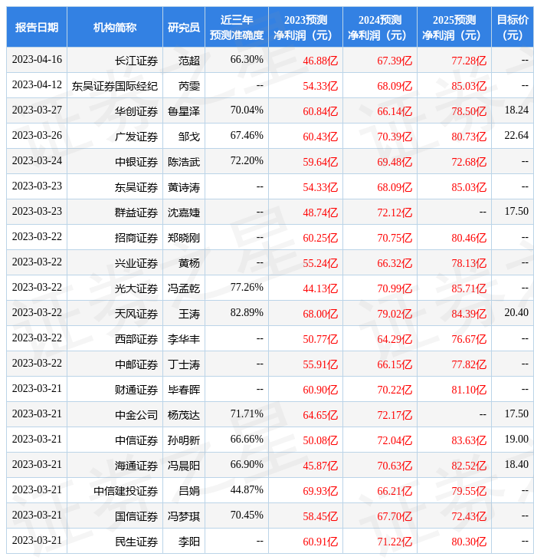Click researcher name 邹戈
This screenshot has height=560, width=534.
(189, 137)
